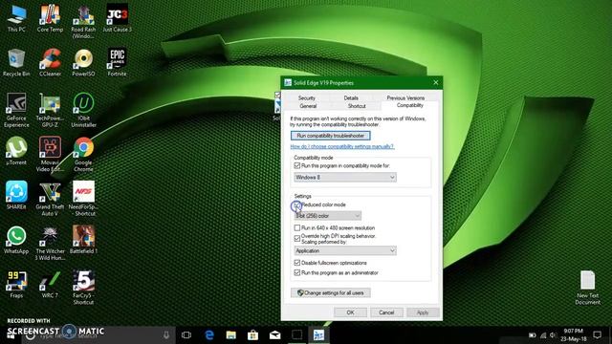Open Road Rash desktop shortcut
The height and width of the screenshot is (344, 612).
coord(83,21)
